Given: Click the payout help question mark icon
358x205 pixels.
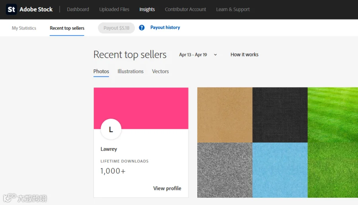Looking at the screenshot, I should click(x=142, y=27).
